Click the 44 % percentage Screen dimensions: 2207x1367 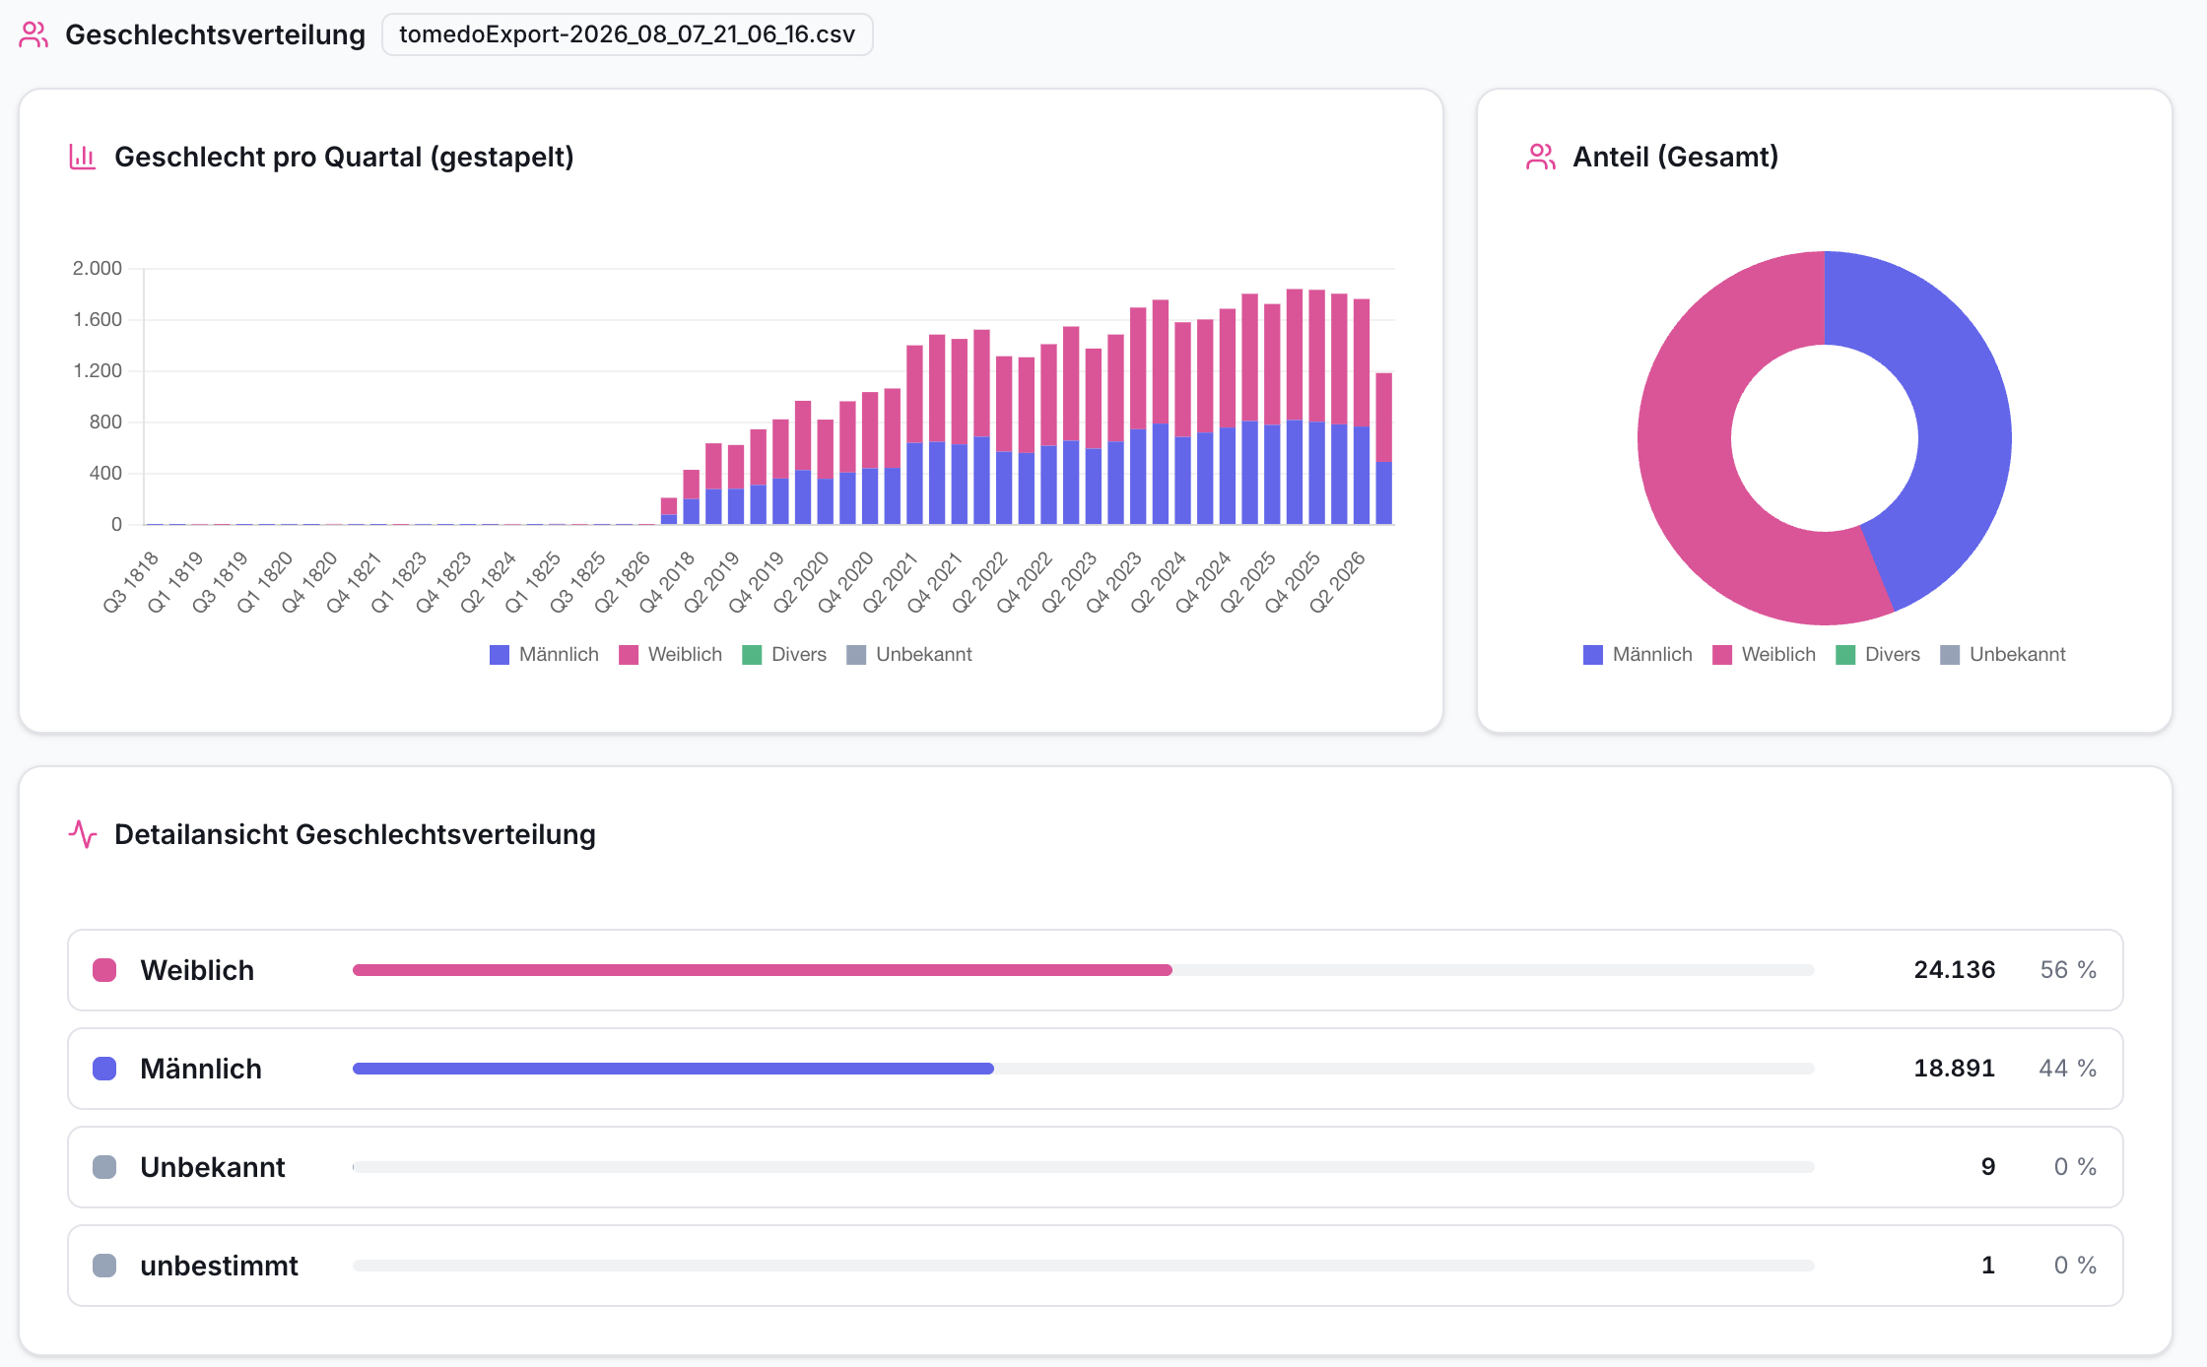[x=2068, y=1069]
